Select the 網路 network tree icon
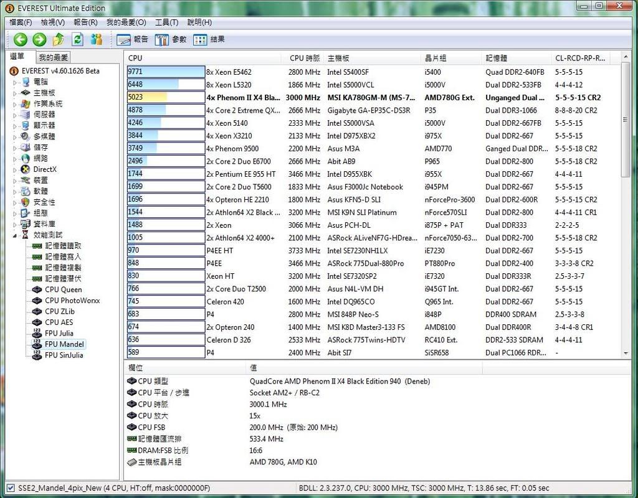 [26, 159]
